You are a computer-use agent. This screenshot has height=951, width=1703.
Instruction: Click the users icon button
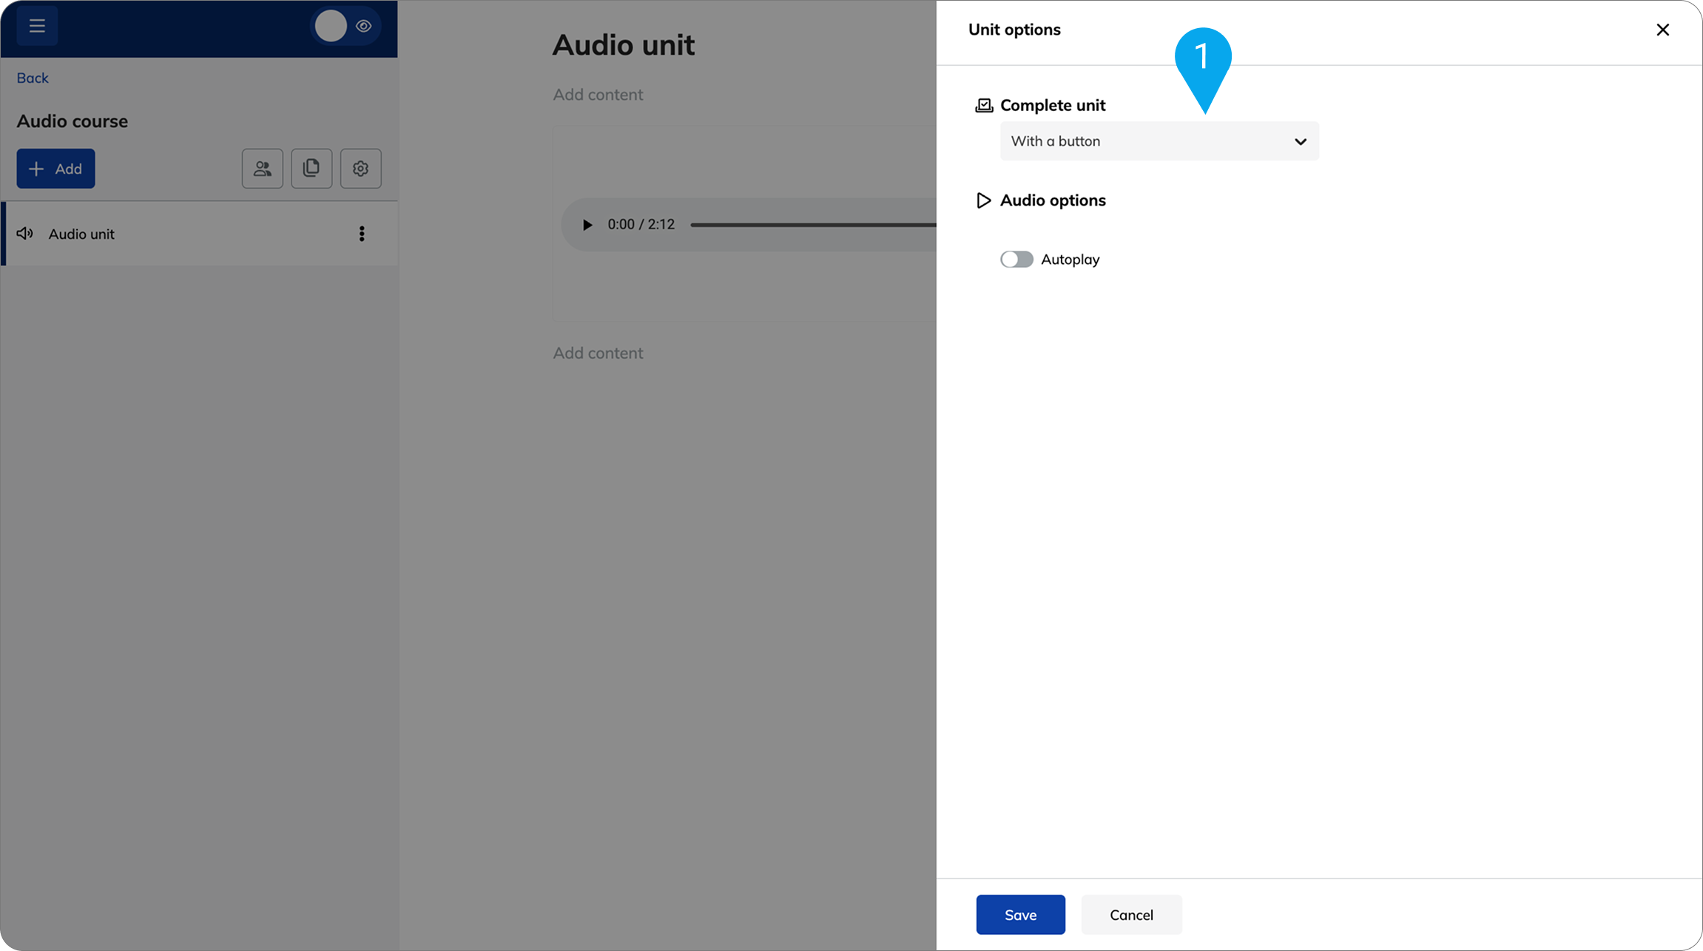[x=263, y=169]
